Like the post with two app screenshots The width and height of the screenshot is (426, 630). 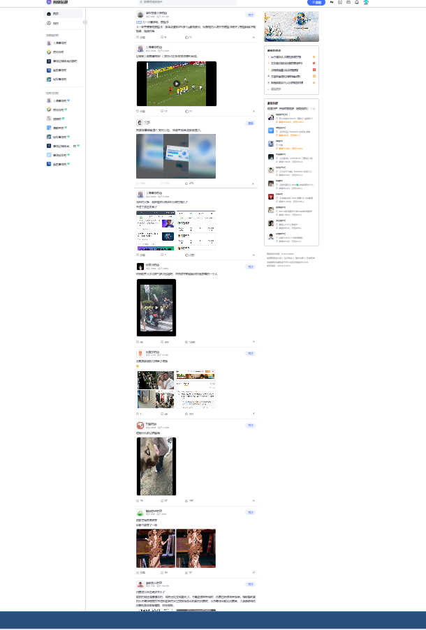coord(189,255)
